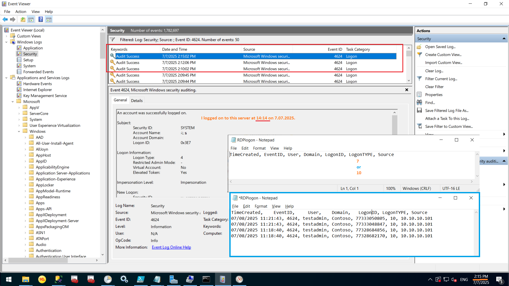The height and width of the screenshot is (286, 509).
Task: Select the 2:12:06 PM Audit Success event
Action: coord(253,62)
